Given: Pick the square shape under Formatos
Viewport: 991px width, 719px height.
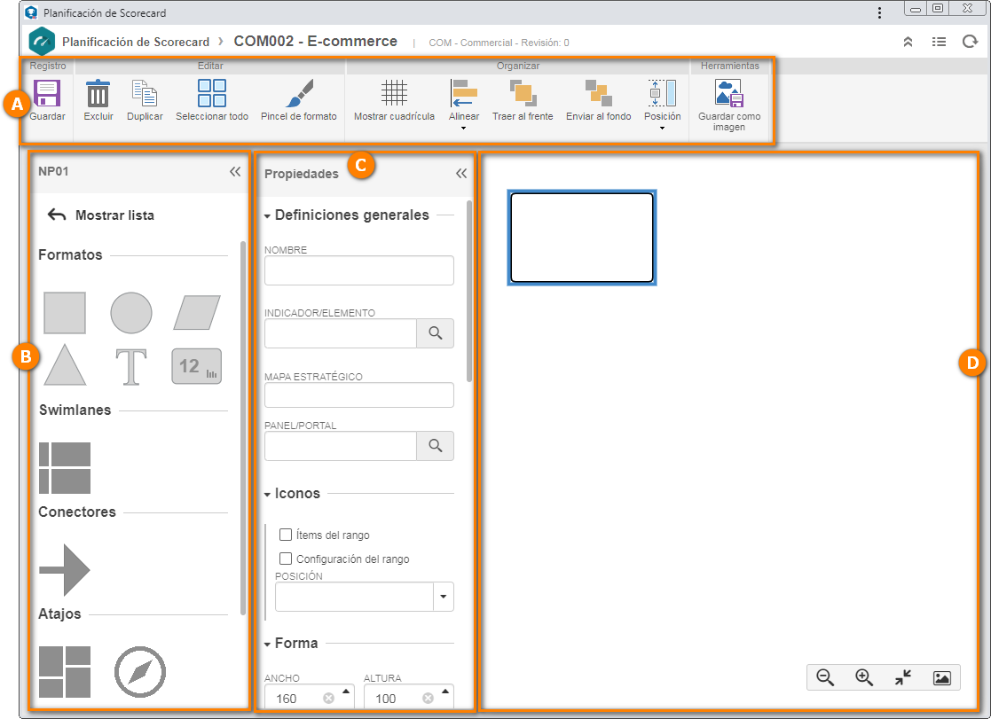Looking at the screenshot, I should pyautogui.click(x=65, y=313).
